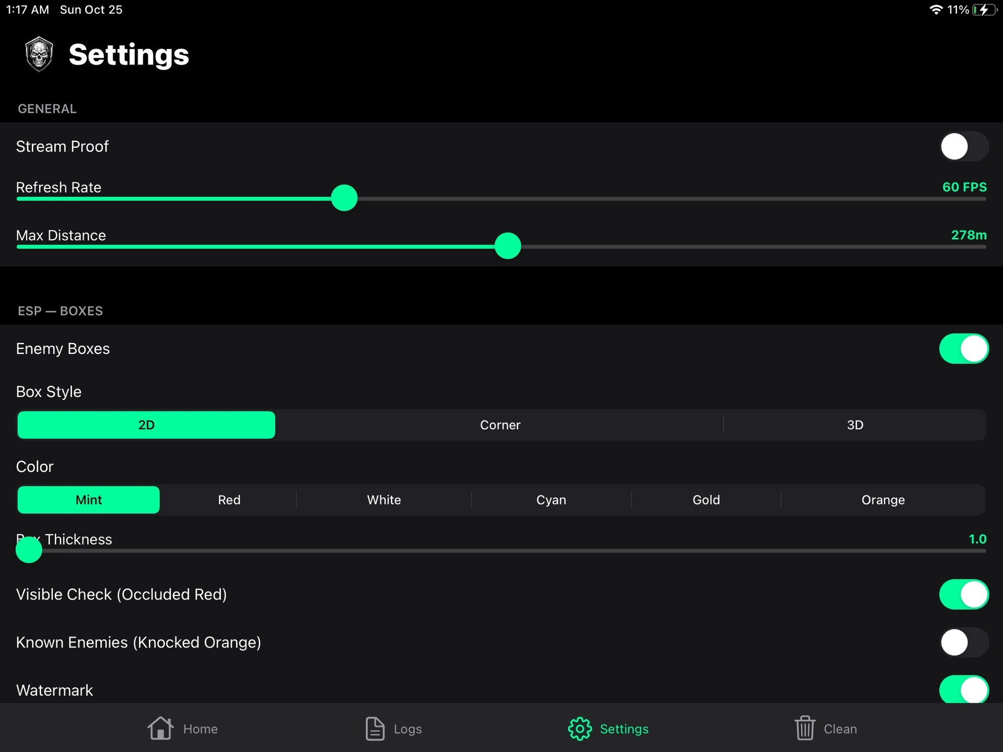The width and height of the screenshot is (1003, 752).
Task: Tap the Clean label in tab bar
Action: pos(840,729)
